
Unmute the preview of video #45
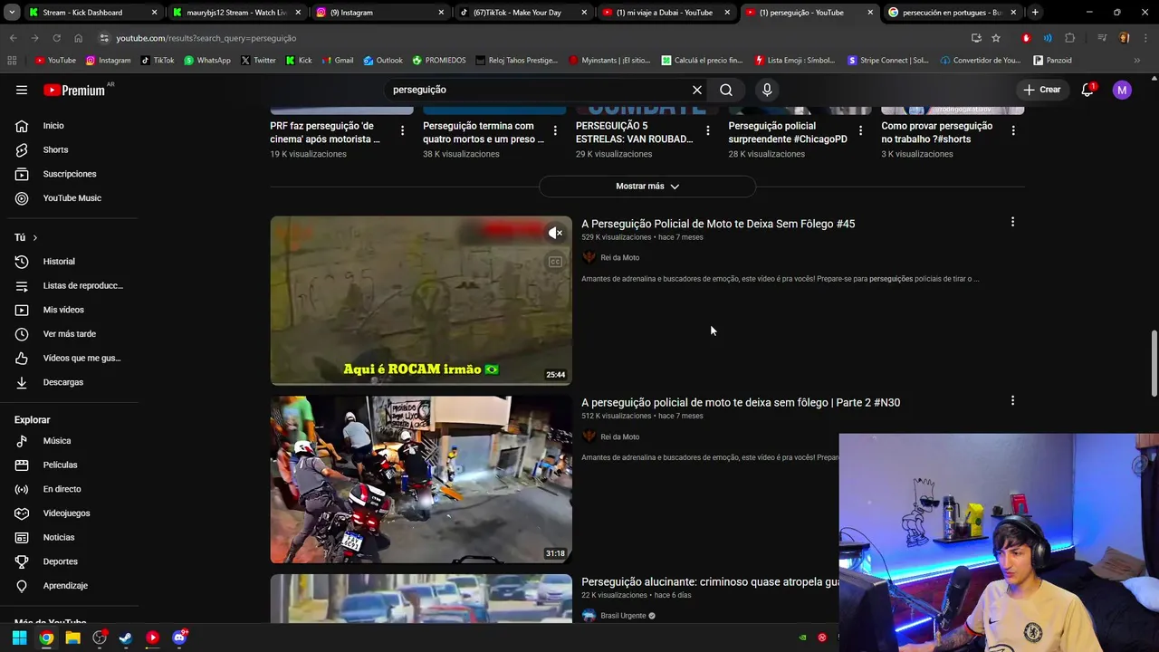(555, 234)
